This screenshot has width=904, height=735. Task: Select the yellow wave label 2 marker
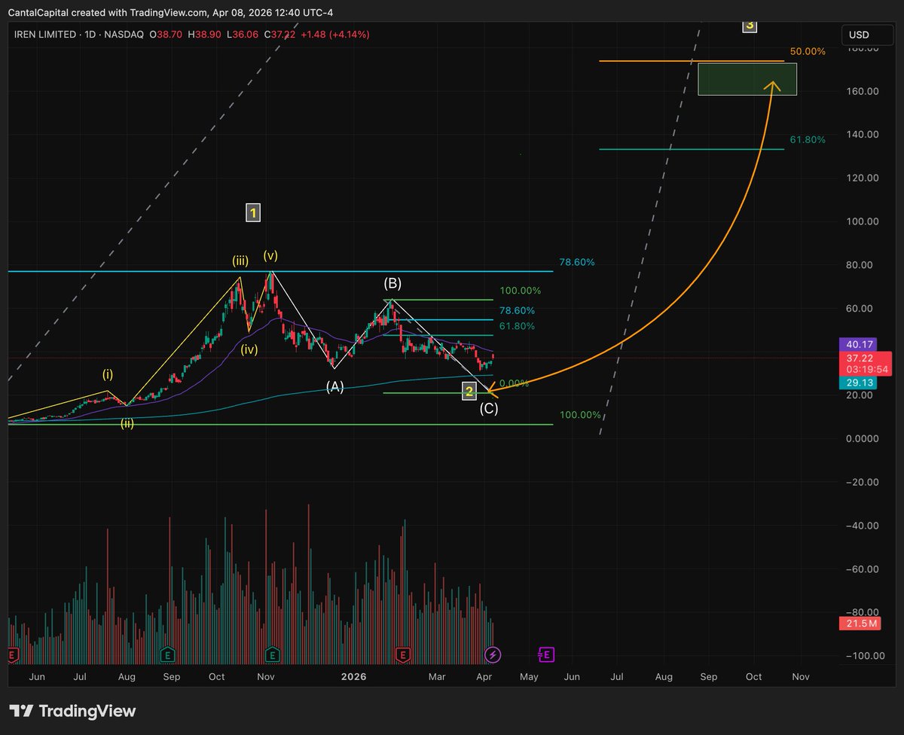469,391
